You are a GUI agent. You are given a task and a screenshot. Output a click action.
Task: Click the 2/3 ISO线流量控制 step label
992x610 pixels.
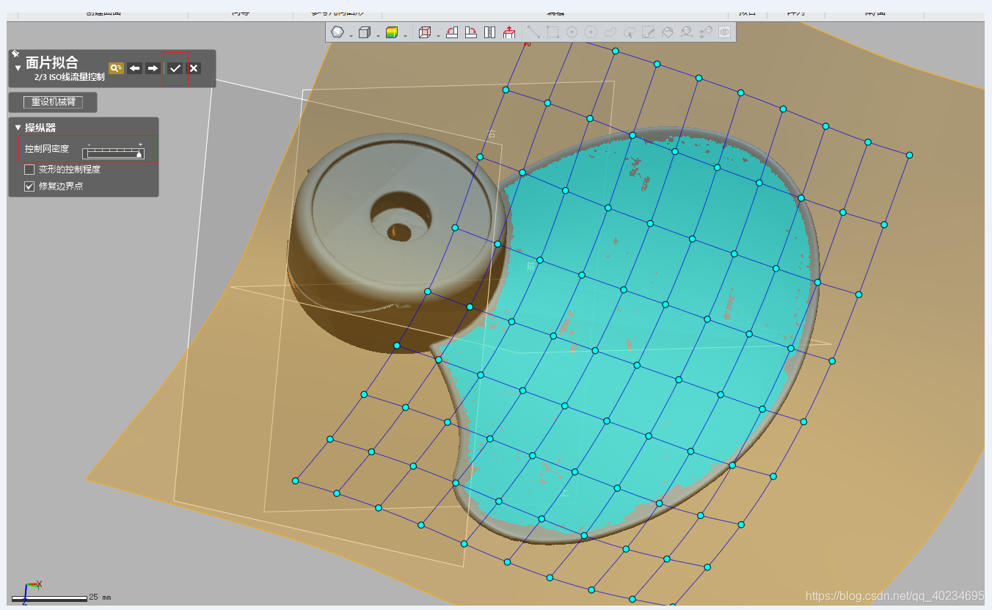click(69, 77)
